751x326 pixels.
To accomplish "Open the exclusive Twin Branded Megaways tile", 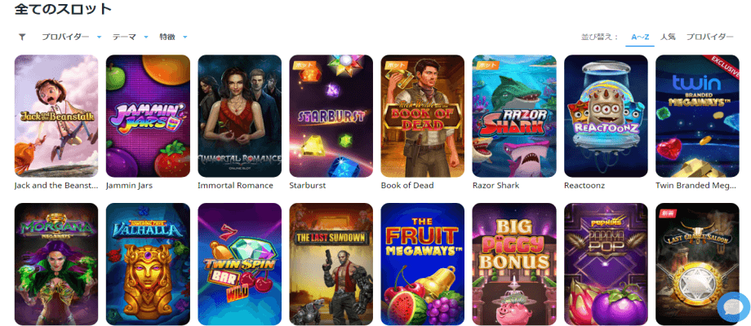I will [x=697, y=117].
